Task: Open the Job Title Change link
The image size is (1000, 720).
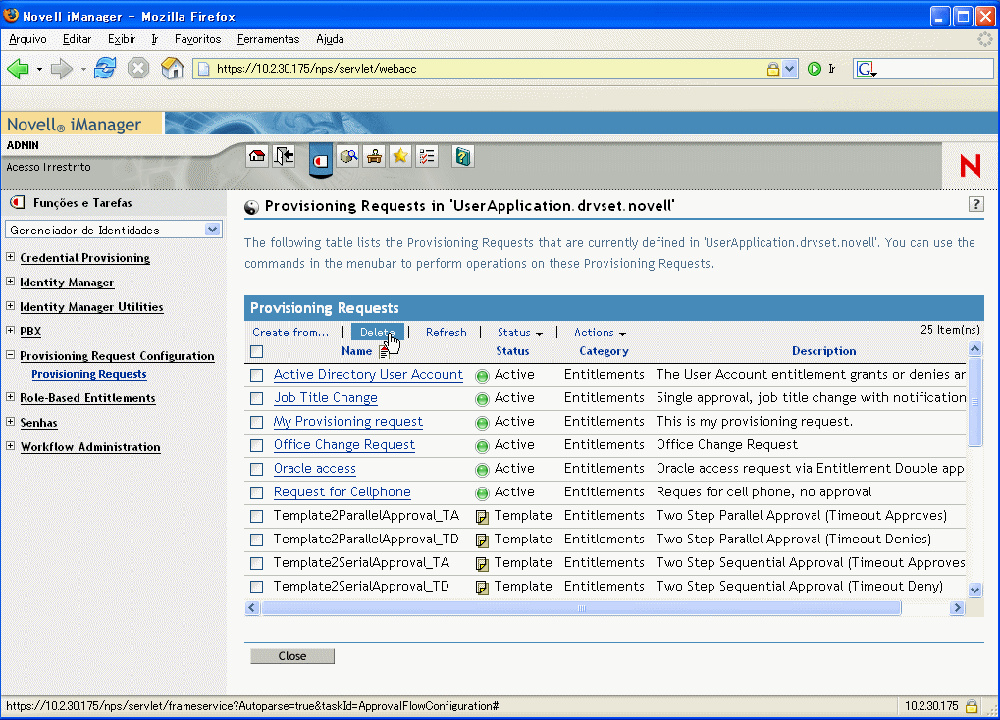Action: pos(325,398)
